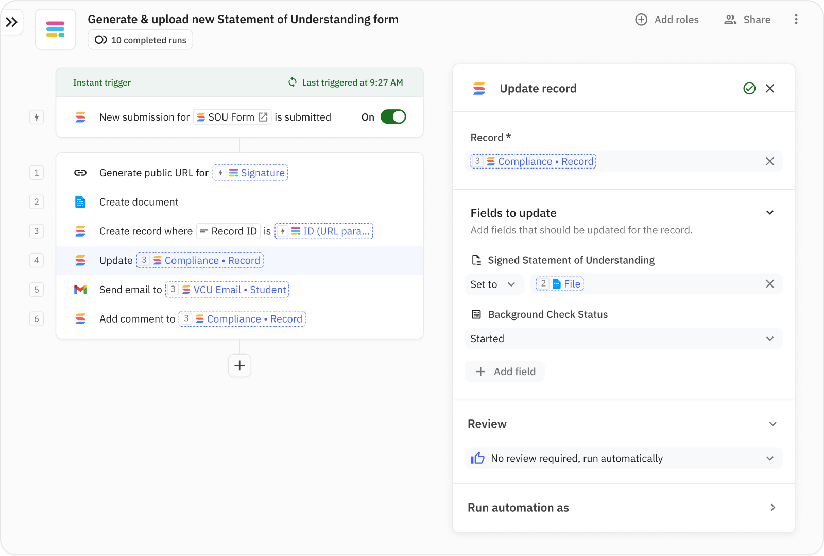The height and width of the screenshot is (556, 824).
Task: Add a new step with plus button
Action: tap(239, 366)
